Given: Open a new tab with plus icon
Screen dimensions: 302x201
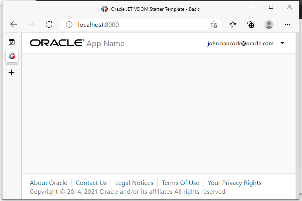Looking at the screenshot, I should (x=12, y=73).
